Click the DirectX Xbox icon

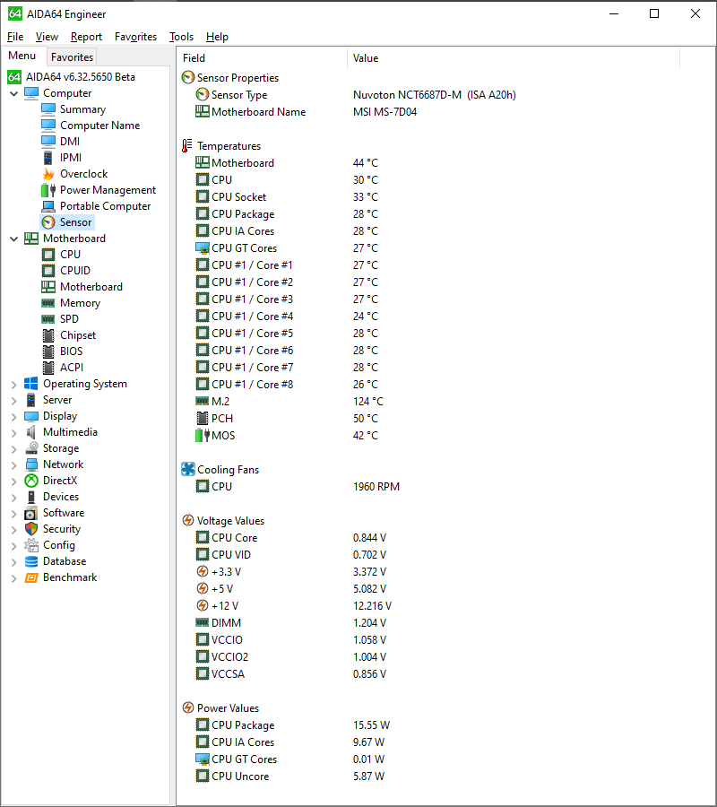pyautogui.click(x=31, y=481)
